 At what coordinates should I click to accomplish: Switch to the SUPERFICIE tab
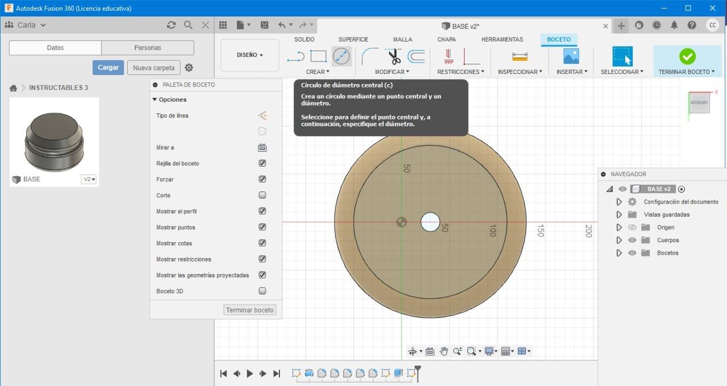tap(353, 39)
